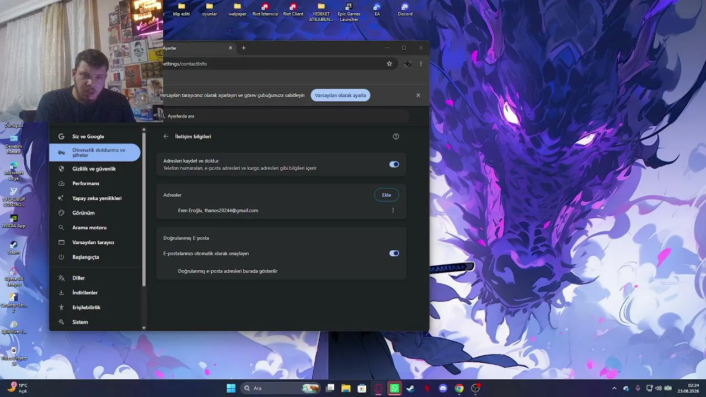Dismiss the default browser infobar

click(418, 95)
